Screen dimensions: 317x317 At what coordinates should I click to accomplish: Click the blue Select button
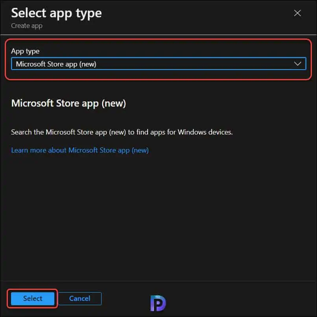pyautogui.click(x=33, y=299)
